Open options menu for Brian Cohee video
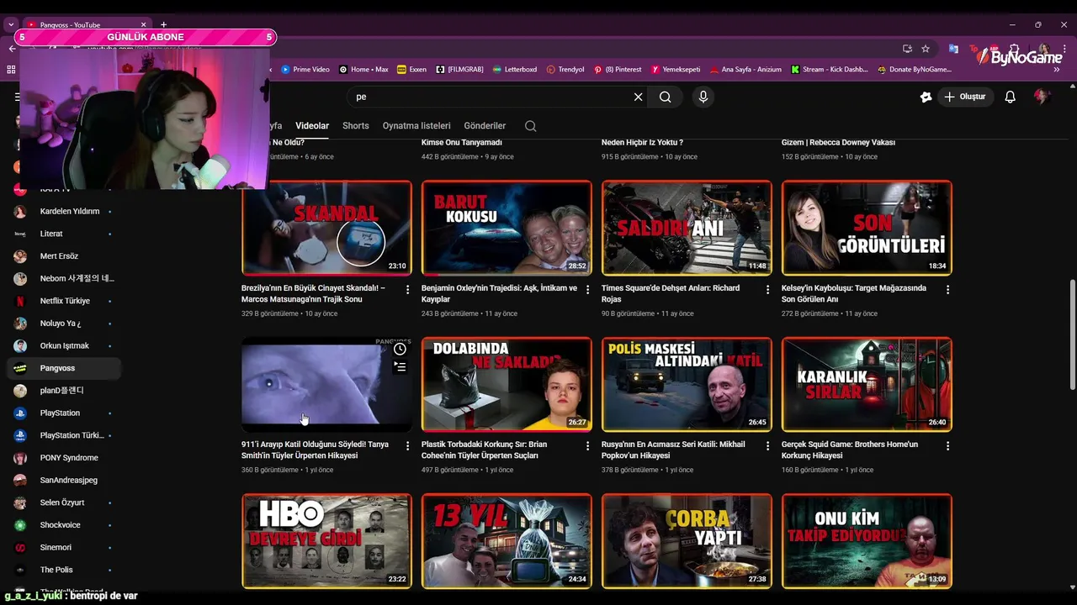 pyautogui.click(x=587, y=445)
